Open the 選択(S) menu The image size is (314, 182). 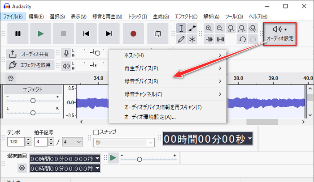tap(57, 17)
